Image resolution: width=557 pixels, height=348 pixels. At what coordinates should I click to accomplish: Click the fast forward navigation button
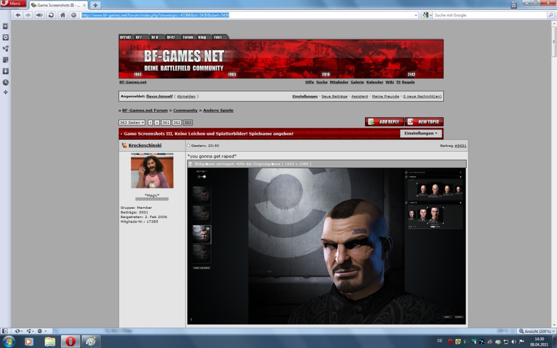coord(39,15)
